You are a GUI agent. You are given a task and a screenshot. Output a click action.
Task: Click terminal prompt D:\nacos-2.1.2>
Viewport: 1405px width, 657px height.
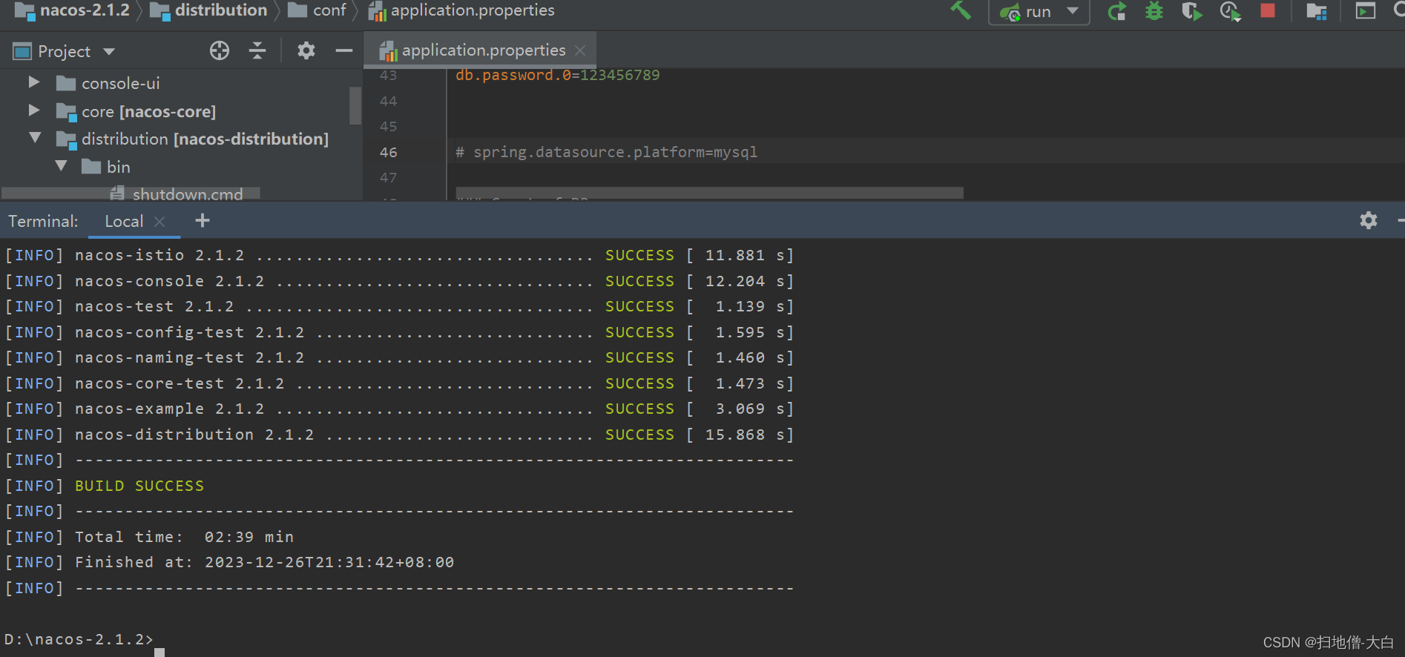click(79, 639)
